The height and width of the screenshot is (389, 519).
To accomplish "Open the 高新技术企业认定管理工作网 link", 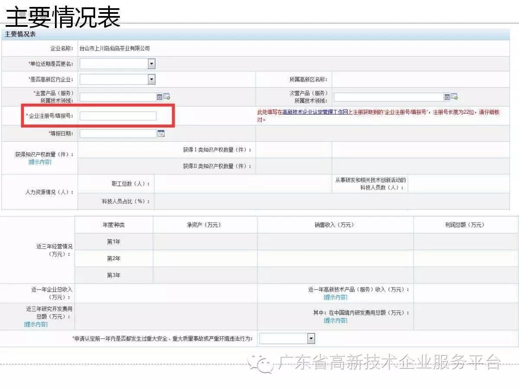I will (315, 112).
